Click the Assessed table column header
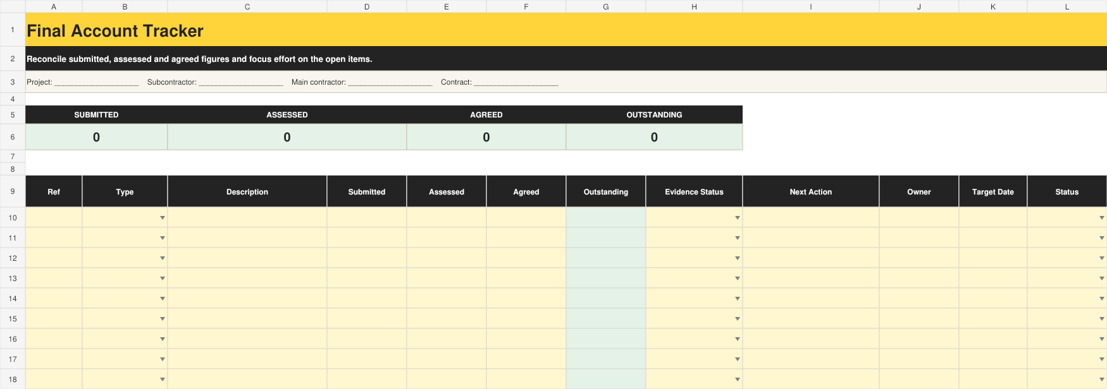Viewport: 1107px width, 389px height. 447,191
